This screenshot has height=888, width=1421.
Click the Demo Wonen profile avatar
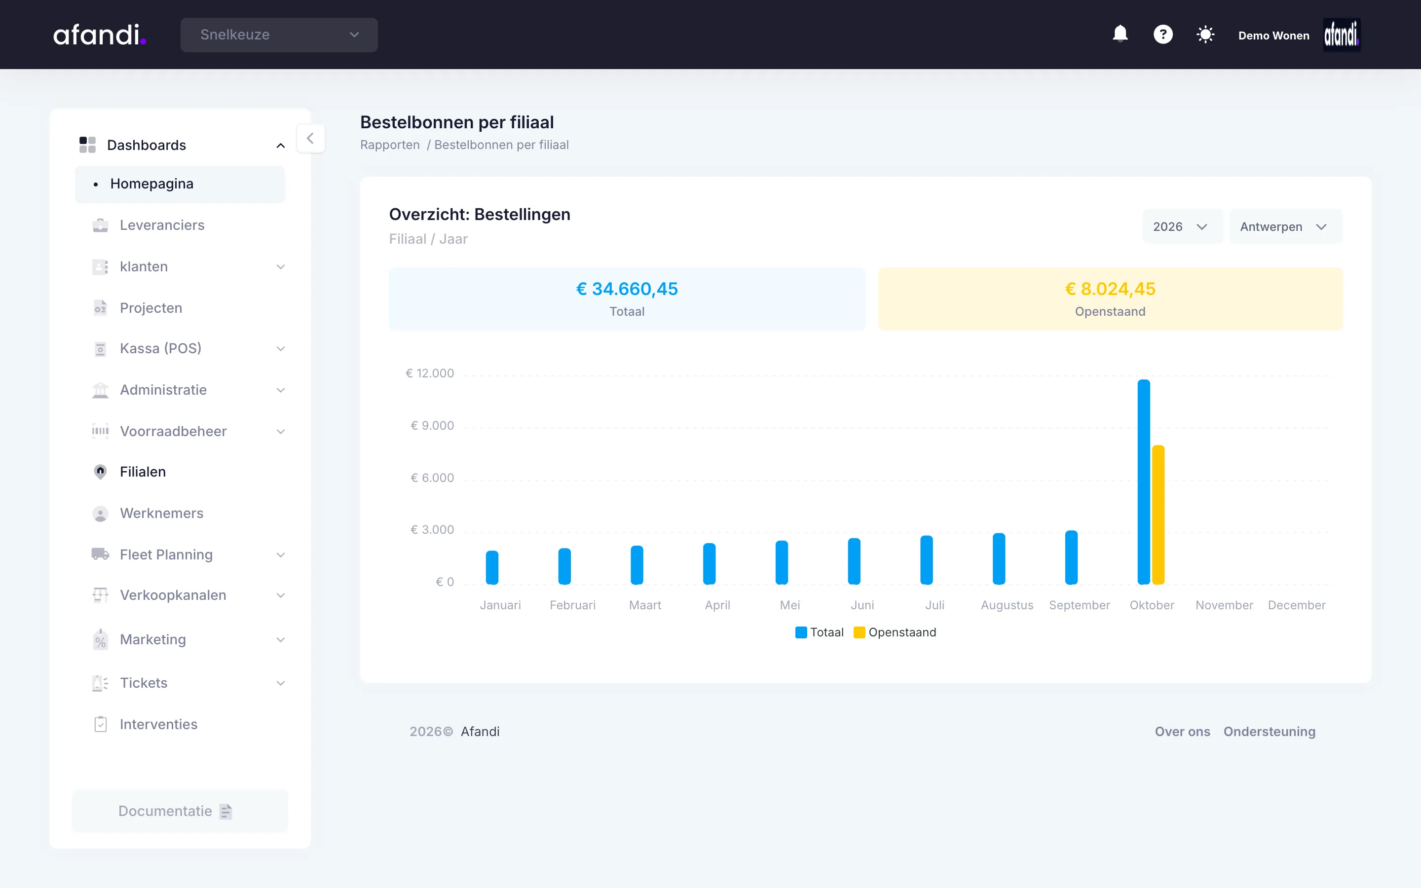point(1341,35)
